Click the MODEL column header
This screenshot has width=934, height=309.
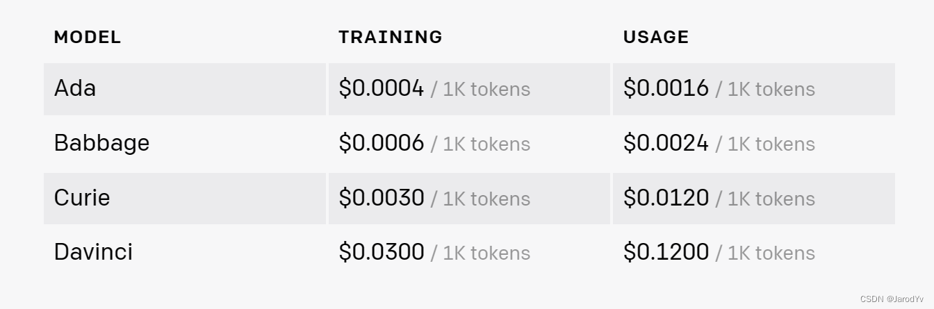pyautogui.click(x=88, y=37)
